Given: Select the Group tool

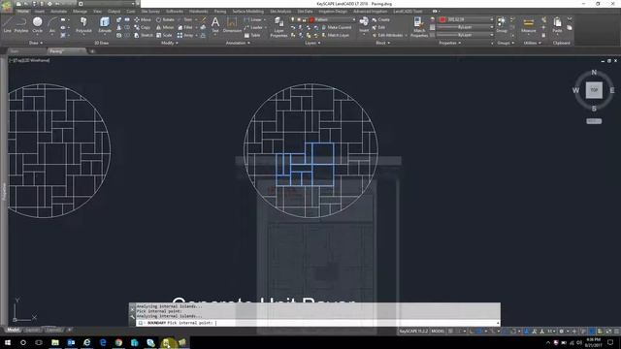Looking at the screenshot, I should (502, 24).
